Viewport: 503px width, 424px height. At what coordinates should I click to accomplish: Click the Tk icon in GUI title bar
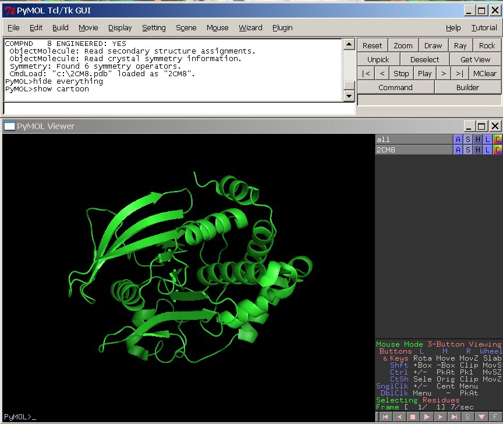coord(10,10)
